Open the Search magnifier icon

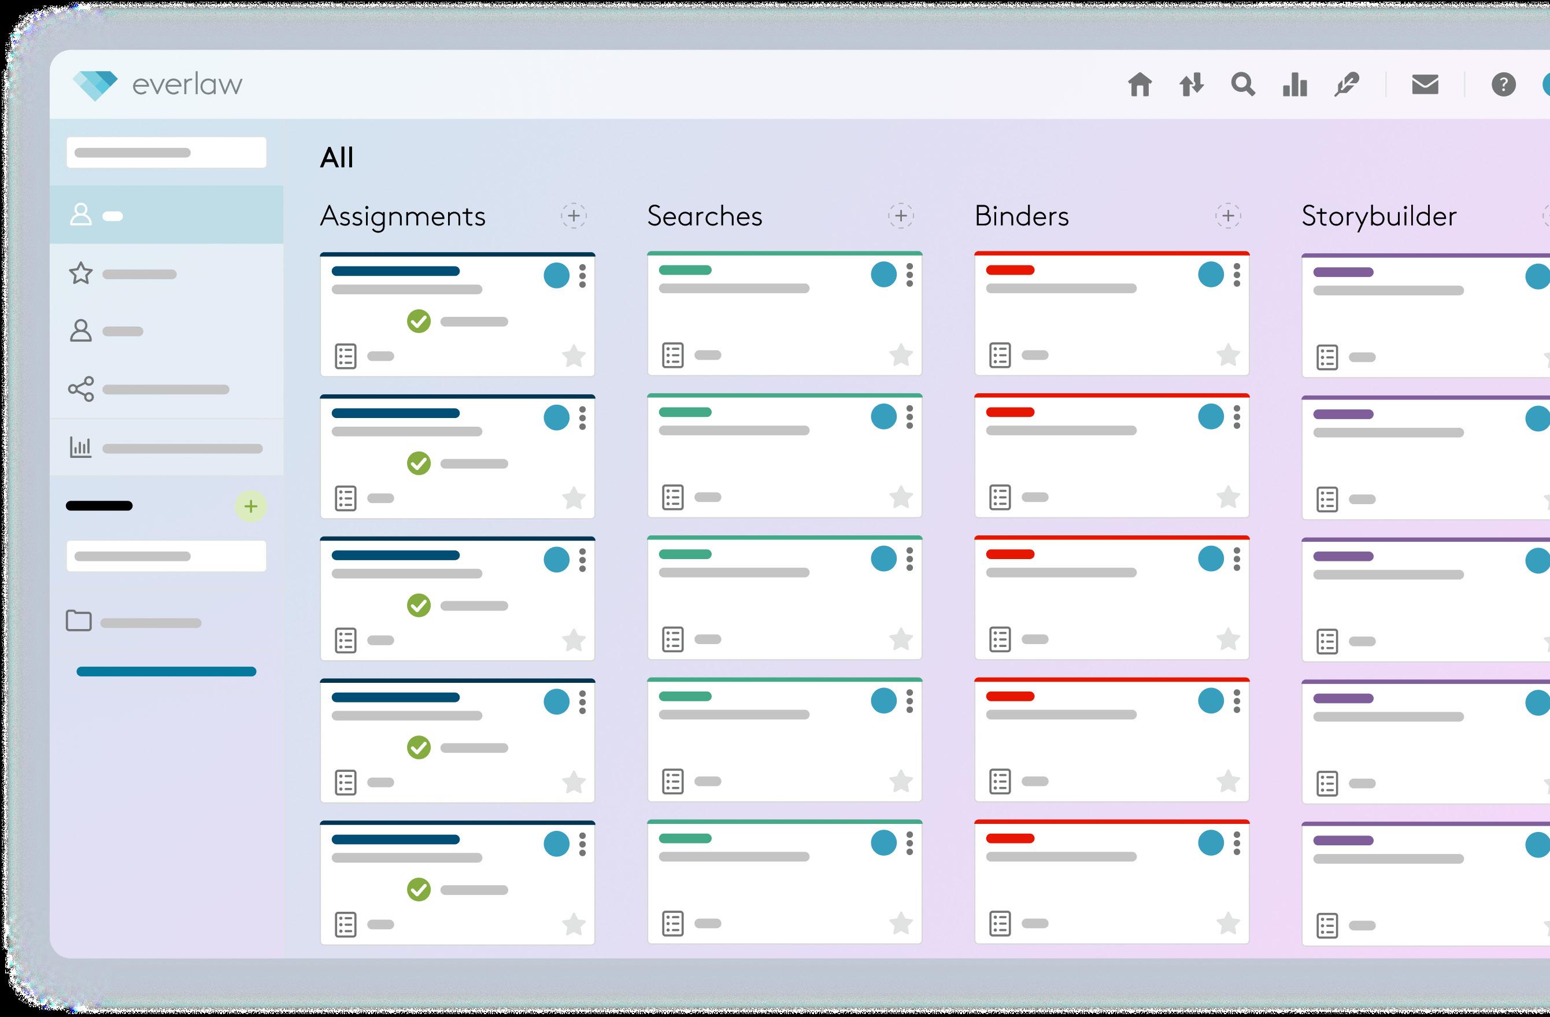[1242, 84]
